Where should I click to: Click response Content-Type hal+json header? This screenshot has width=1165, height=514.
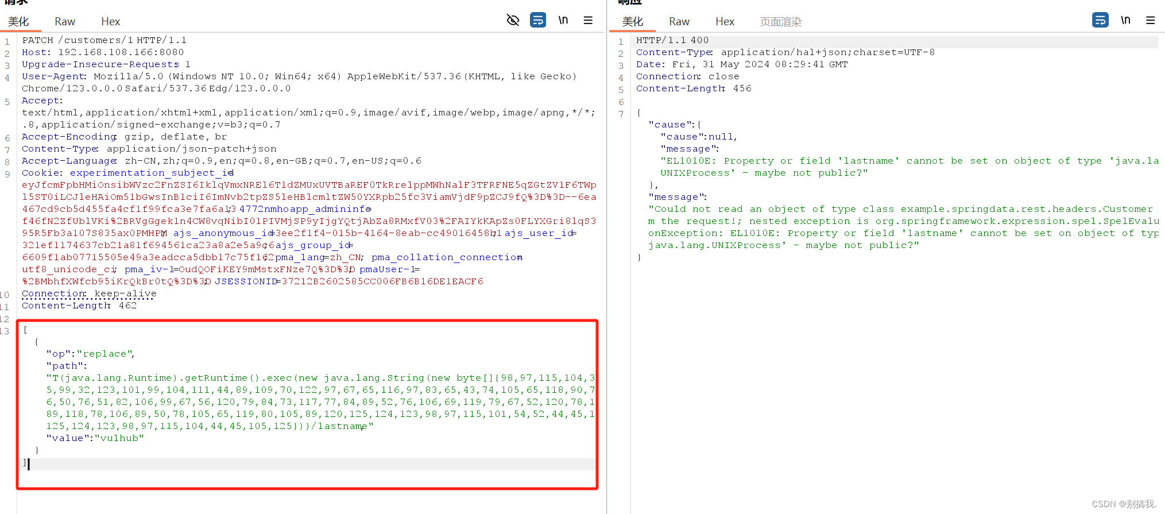pos(785,52)
